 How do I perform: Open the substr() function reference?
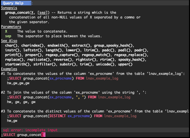point(68,64)
